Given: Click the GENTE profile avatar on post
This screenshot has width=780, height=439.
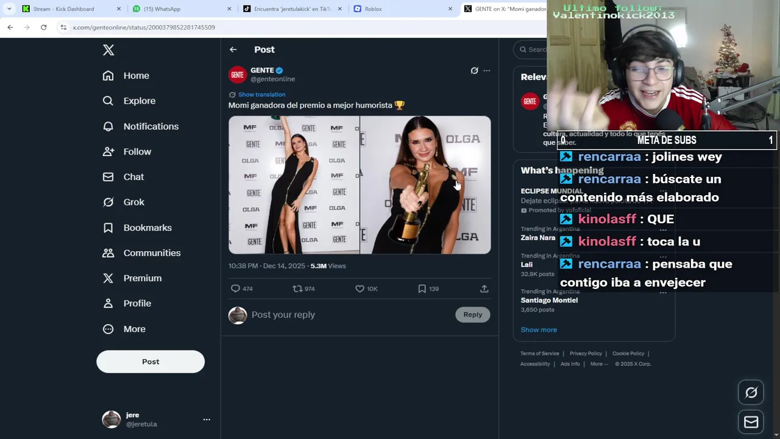Looking at the screenshot, I should click(x=238, y=74).
